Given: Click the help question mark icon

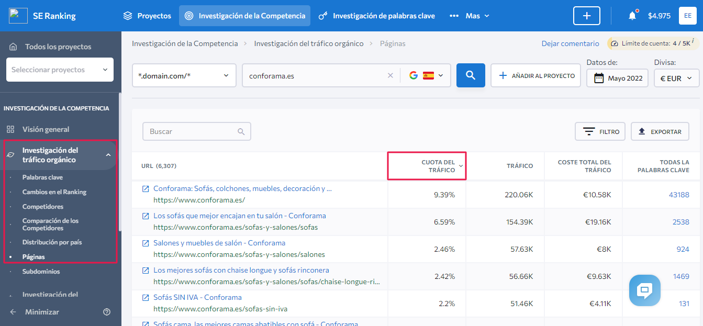Looking at the screenshot, I should (107, 312).
